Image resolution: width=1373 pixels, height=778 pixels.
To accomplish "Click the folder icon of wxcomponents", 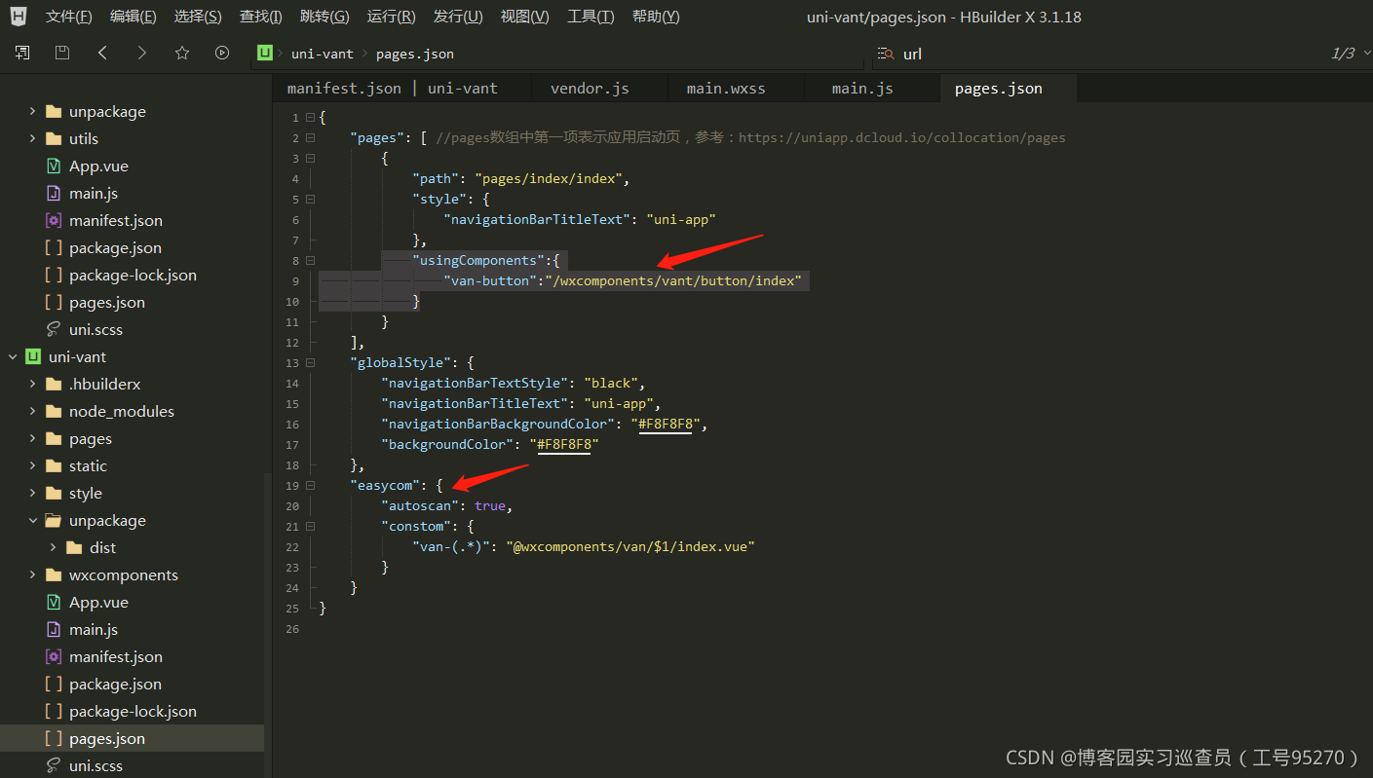I will tap(54, 574).
